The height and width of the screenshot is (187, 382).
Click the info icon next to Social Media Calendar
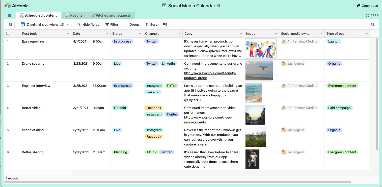pos(219,6)
